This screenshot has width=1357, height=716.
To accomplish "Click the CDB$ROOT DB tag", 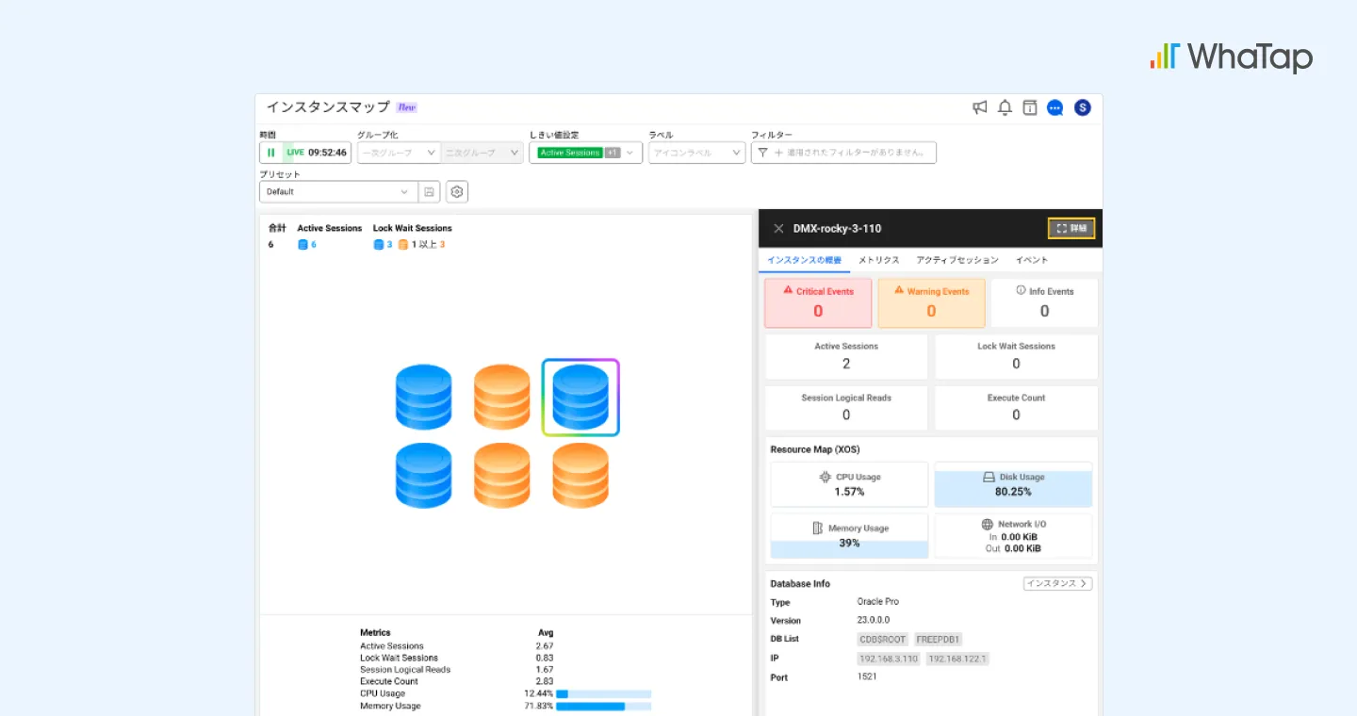I will tap(883, 640).
